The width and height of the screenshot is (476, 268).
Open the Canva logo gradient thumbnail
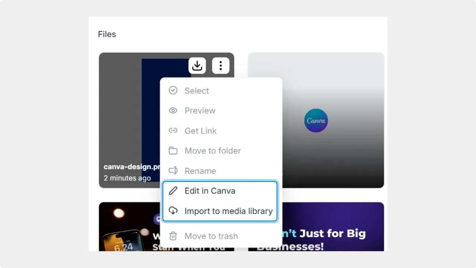click(316, 120)
